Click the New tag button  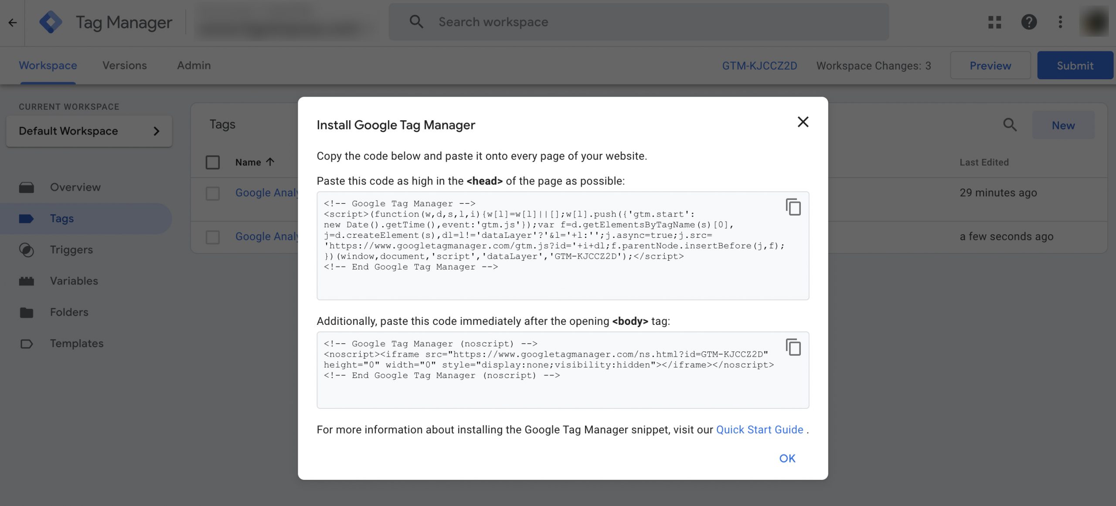(x=1063, y=125)
